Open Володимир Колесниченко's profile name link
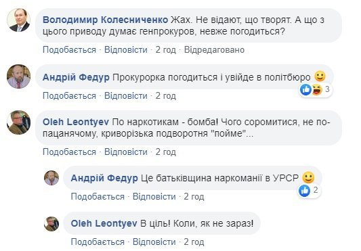Viewport: 361px width, 251px height. 105,20
